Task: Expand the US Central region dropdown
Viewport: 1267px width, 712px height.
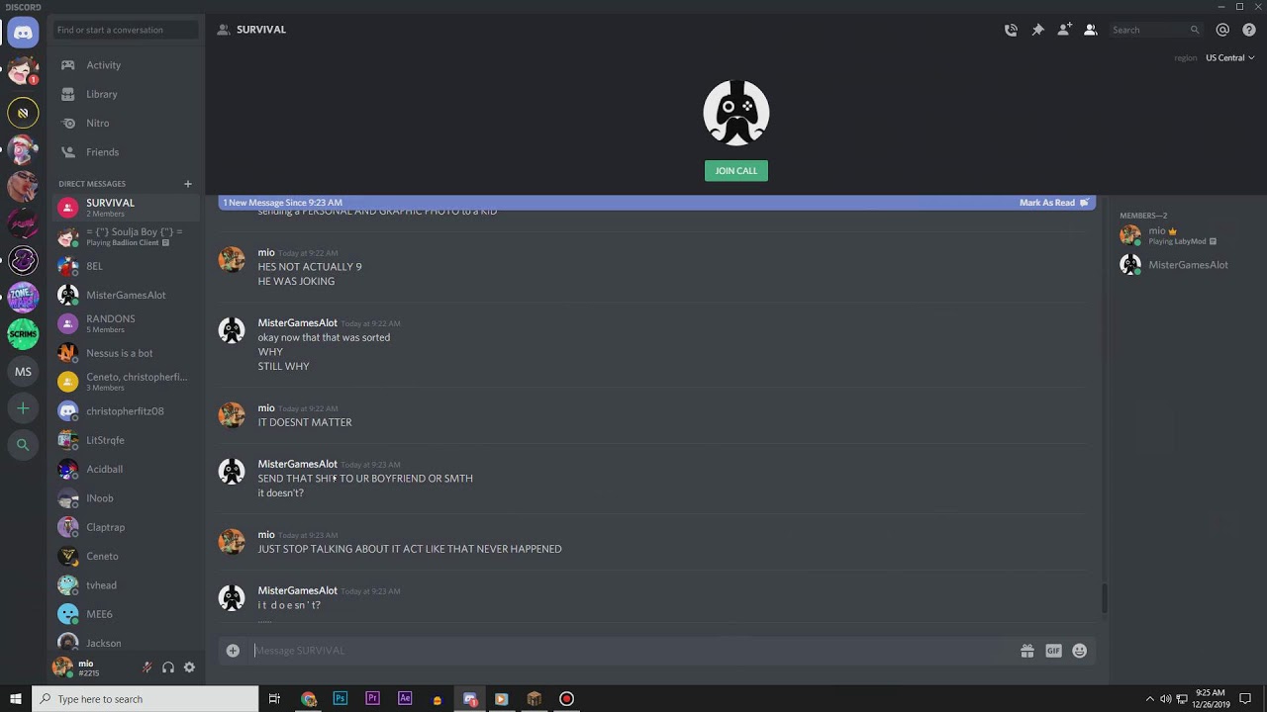Action: coord(1229,57)
